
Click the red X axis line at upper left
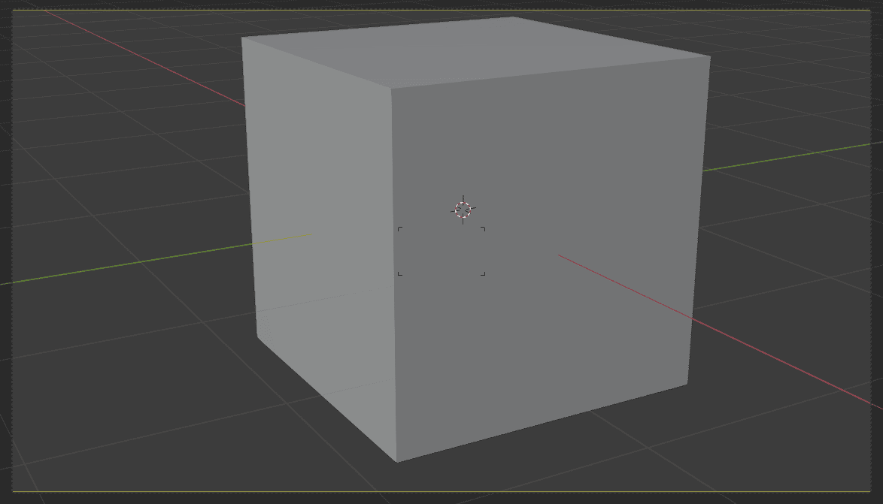click(150, 59)
